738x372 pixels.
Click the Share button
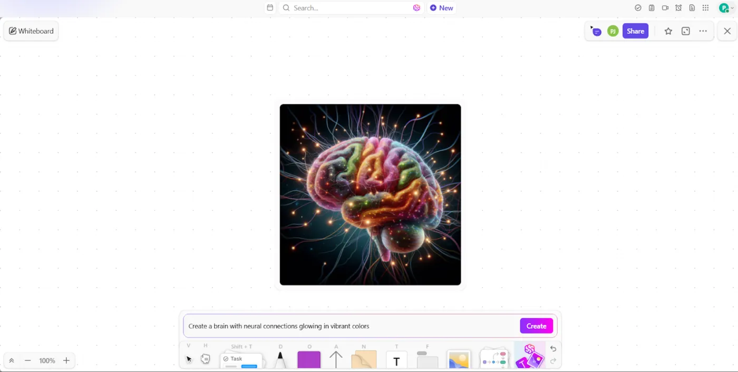coord(635,31)
